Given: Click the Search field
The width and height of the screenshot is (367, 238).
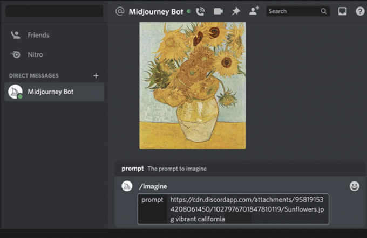Looking at the screenshot, I should click(x=298, y=11).
